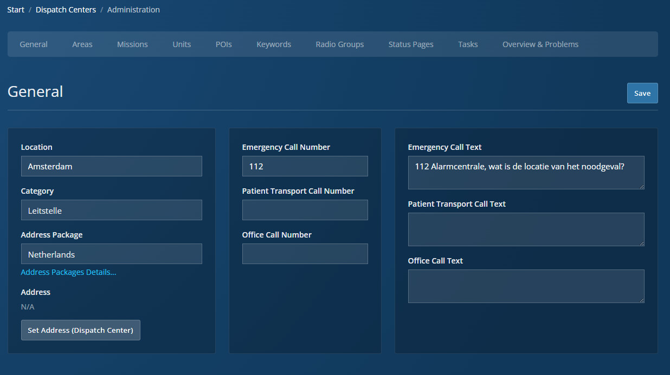Click the Start breadcrumb link

16,10
